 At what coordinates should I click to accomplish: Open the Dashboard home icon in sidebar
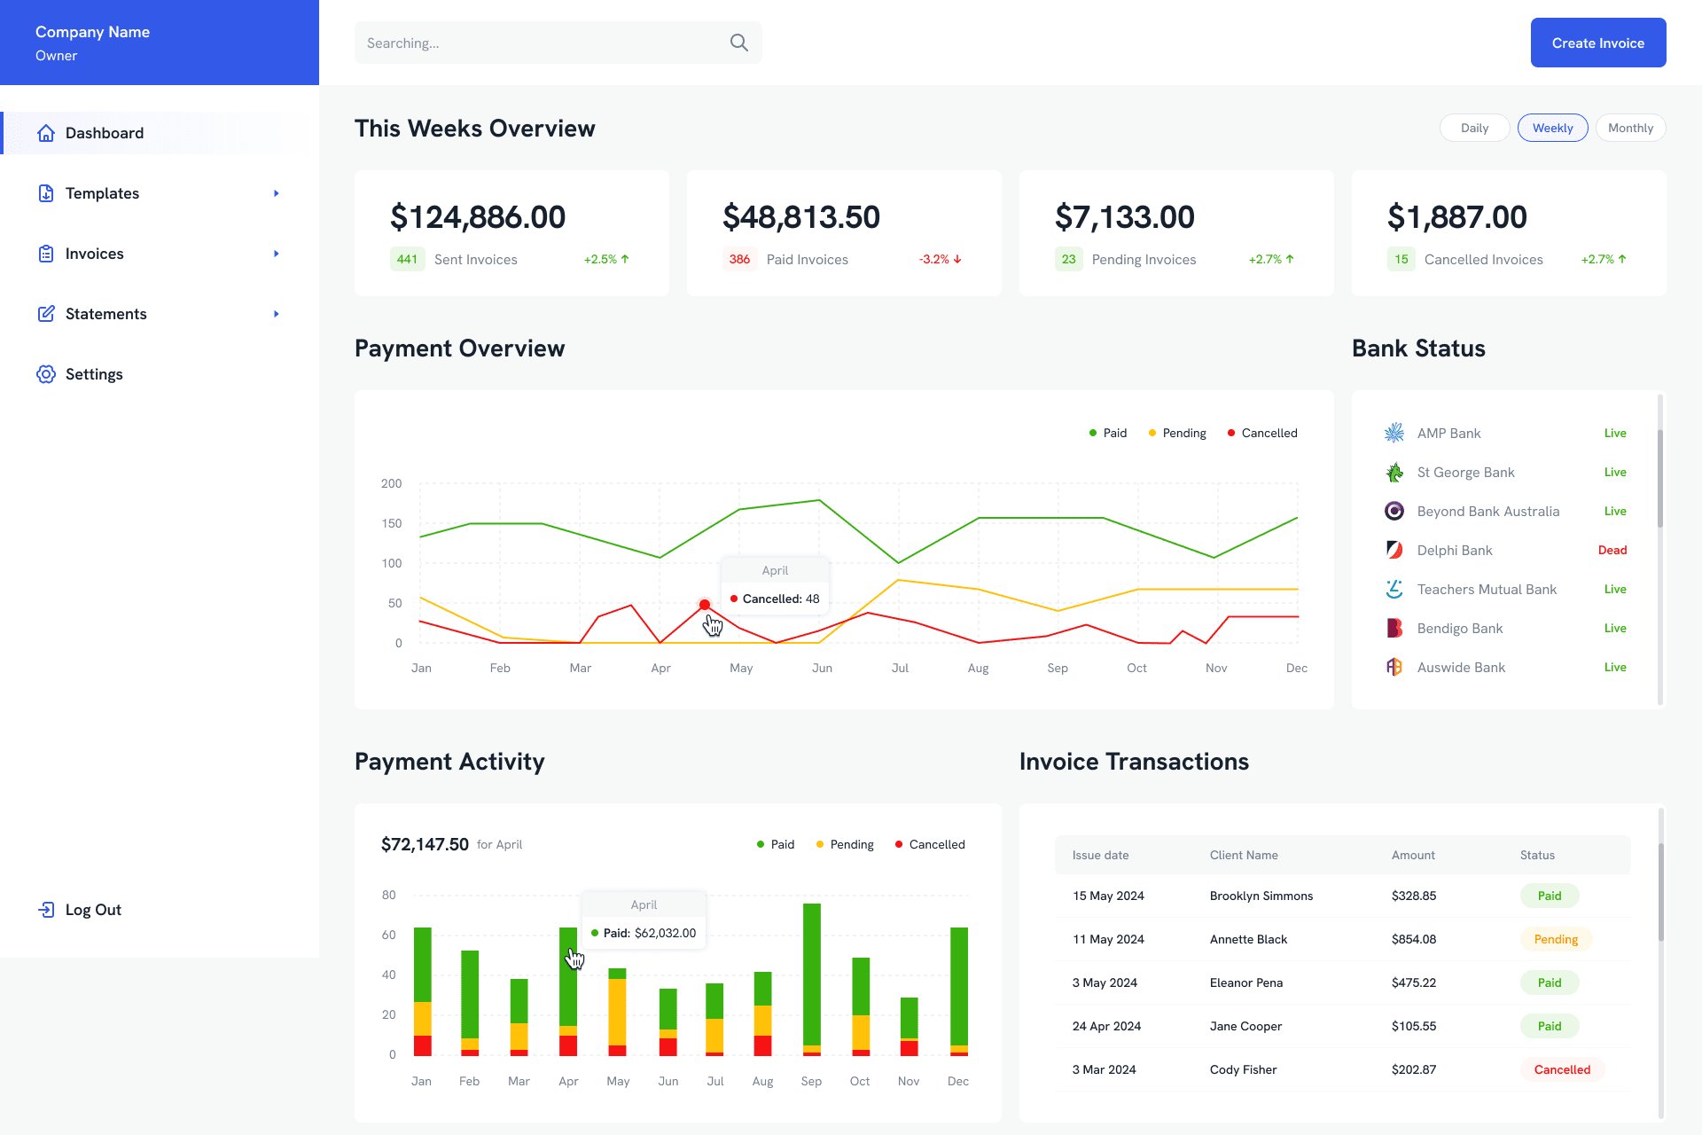[46, 132]
